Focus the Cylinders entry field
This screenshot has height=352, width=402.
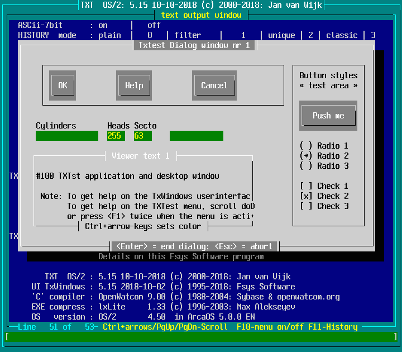(67, 136)
